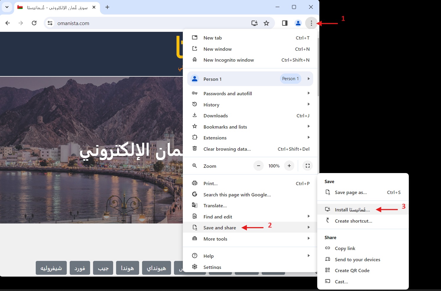441x291 pixels.
Task: Open the Chrome three-dot menu button
Action: (311, 23)
